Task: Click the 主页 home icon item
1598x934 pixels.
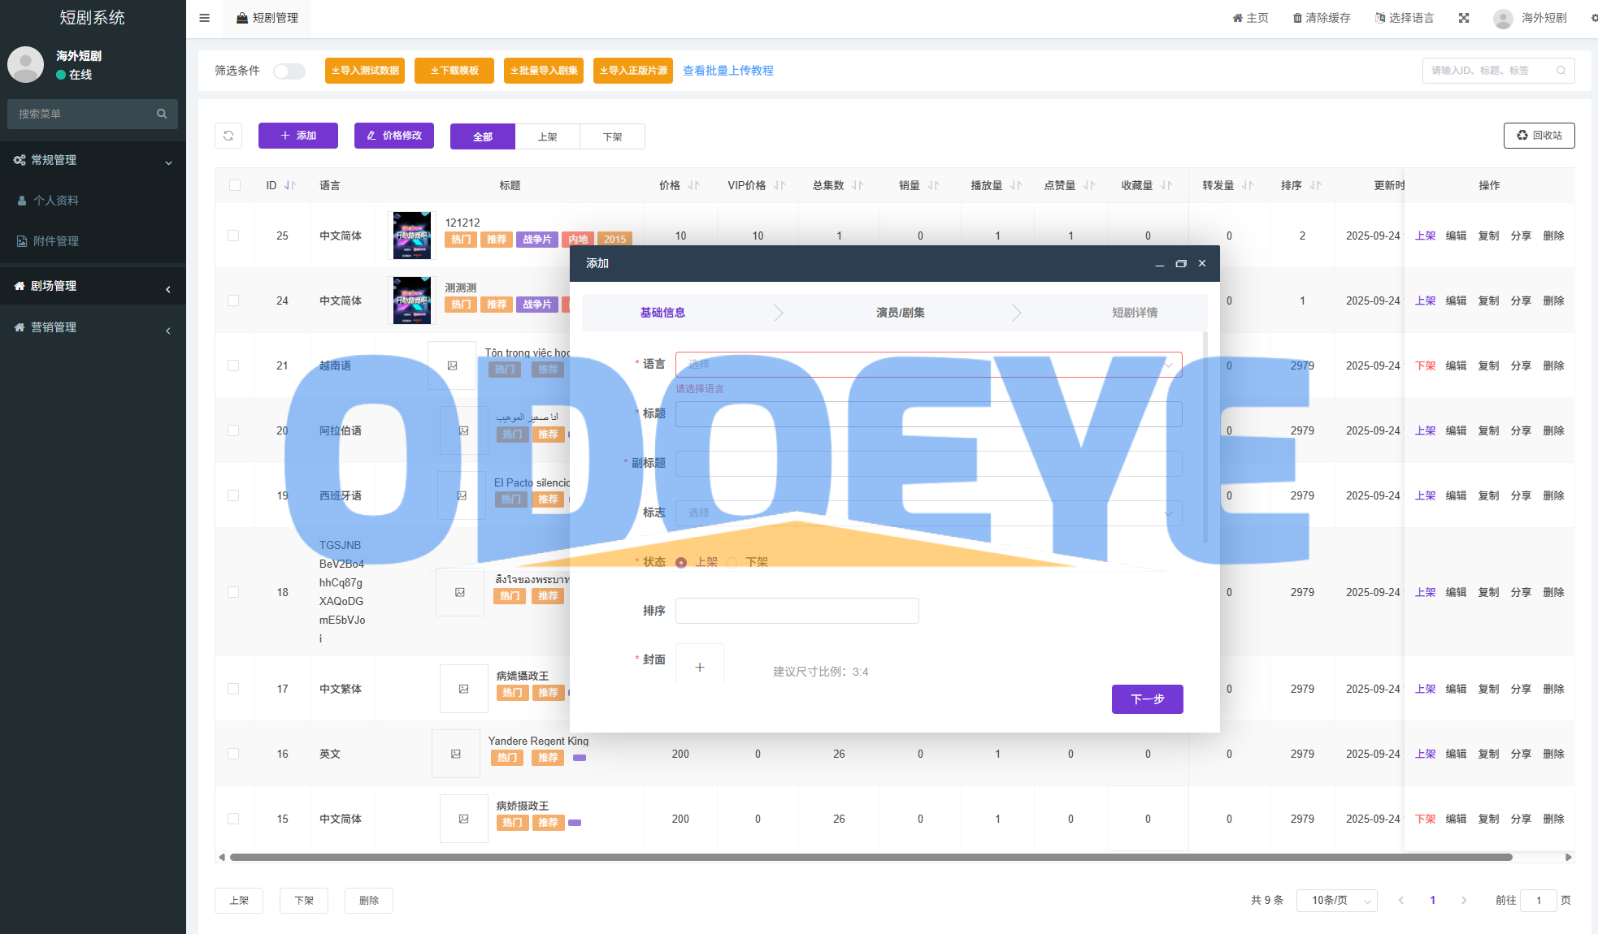Action: pos(1250,18)
